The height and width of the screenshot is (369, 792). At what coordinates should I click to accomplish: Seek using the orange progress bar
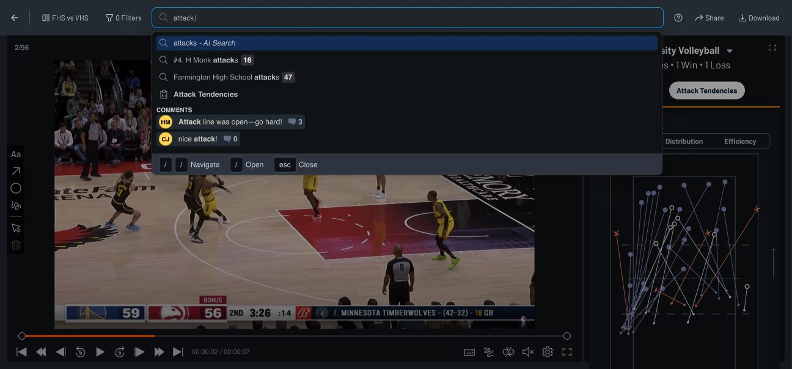tap(89, 336)
